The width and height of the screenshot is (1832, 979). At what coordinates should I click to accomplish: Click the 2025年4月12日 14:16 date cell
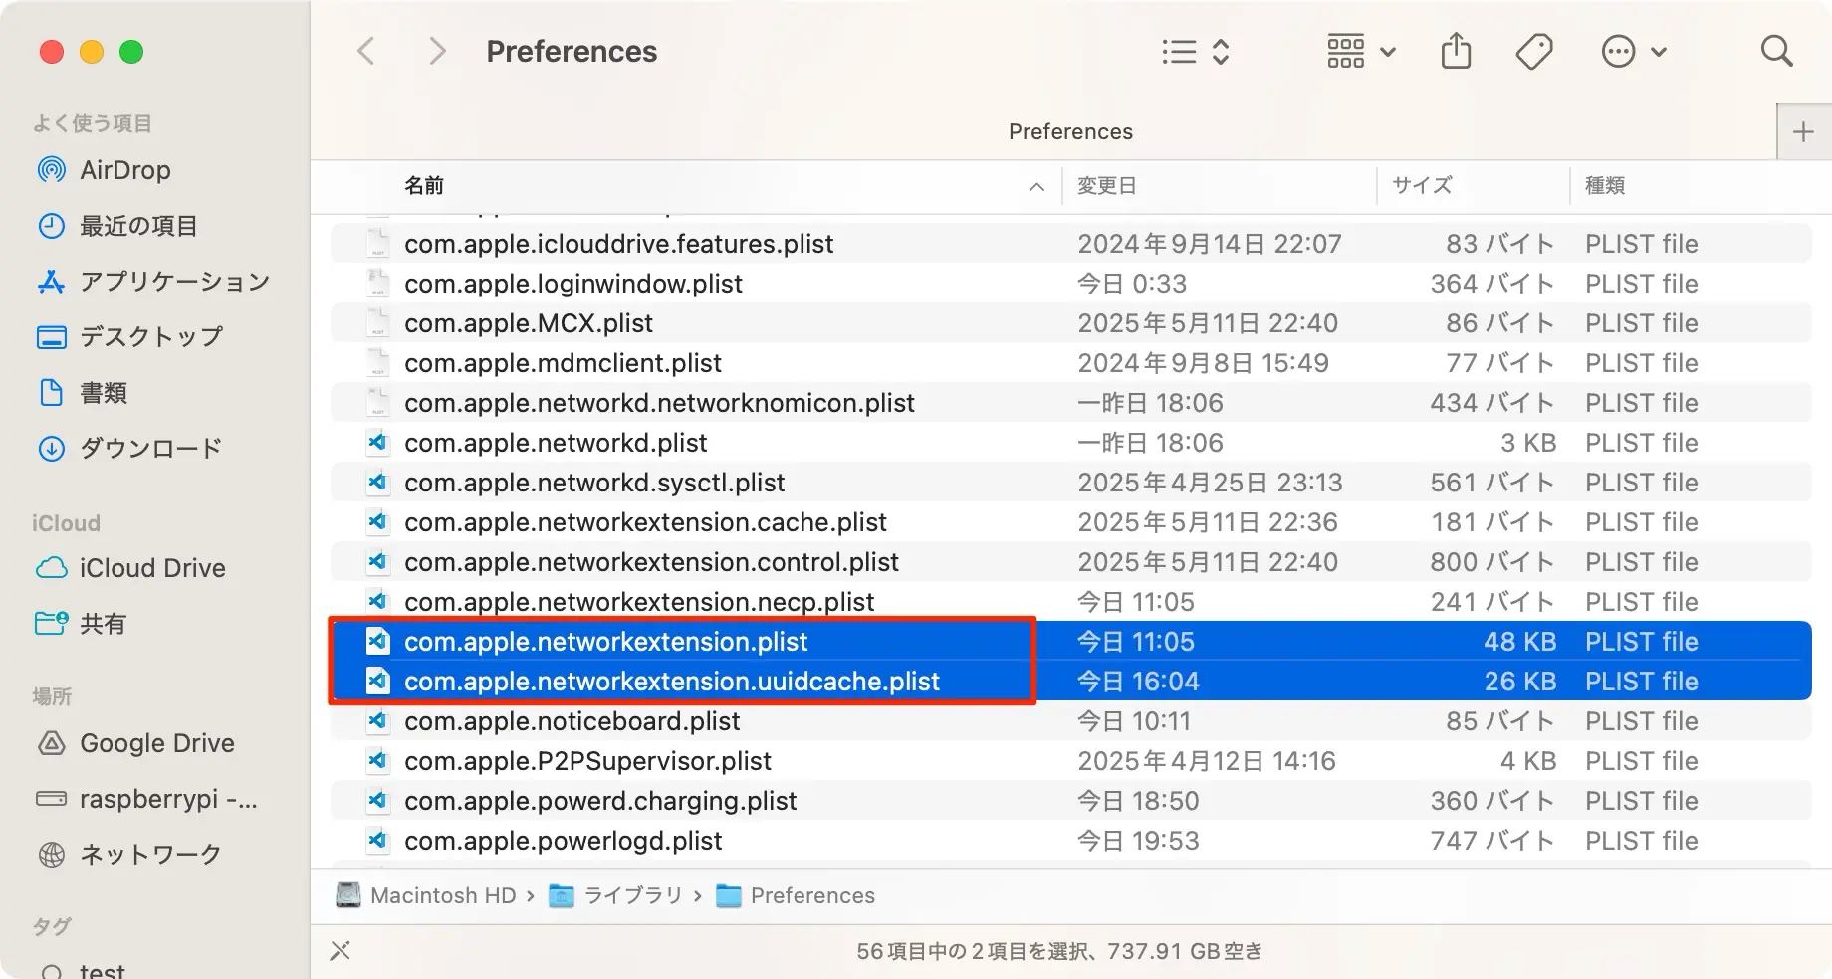pyautogui.click(x=1207, y=761)
